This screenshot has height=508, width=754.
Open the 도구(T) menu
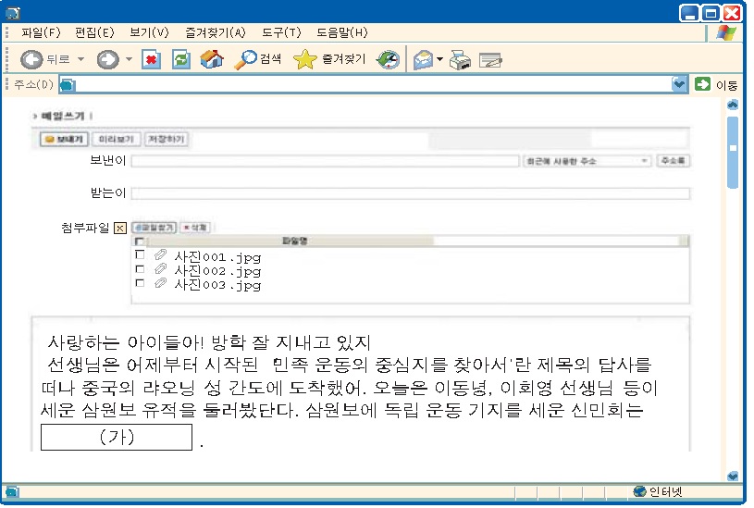point(281,32)
